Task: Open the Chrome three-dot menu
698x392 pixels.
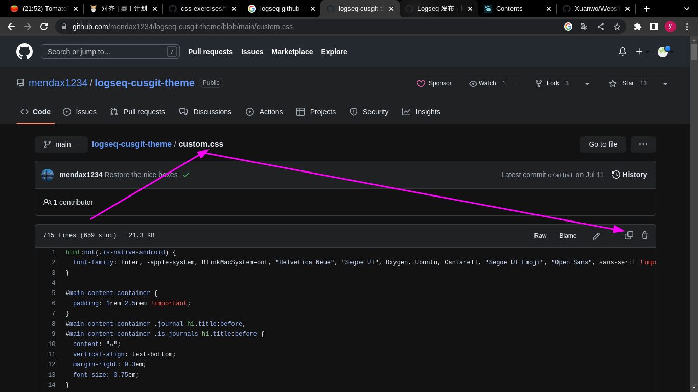Action: [x=687, y=27]
